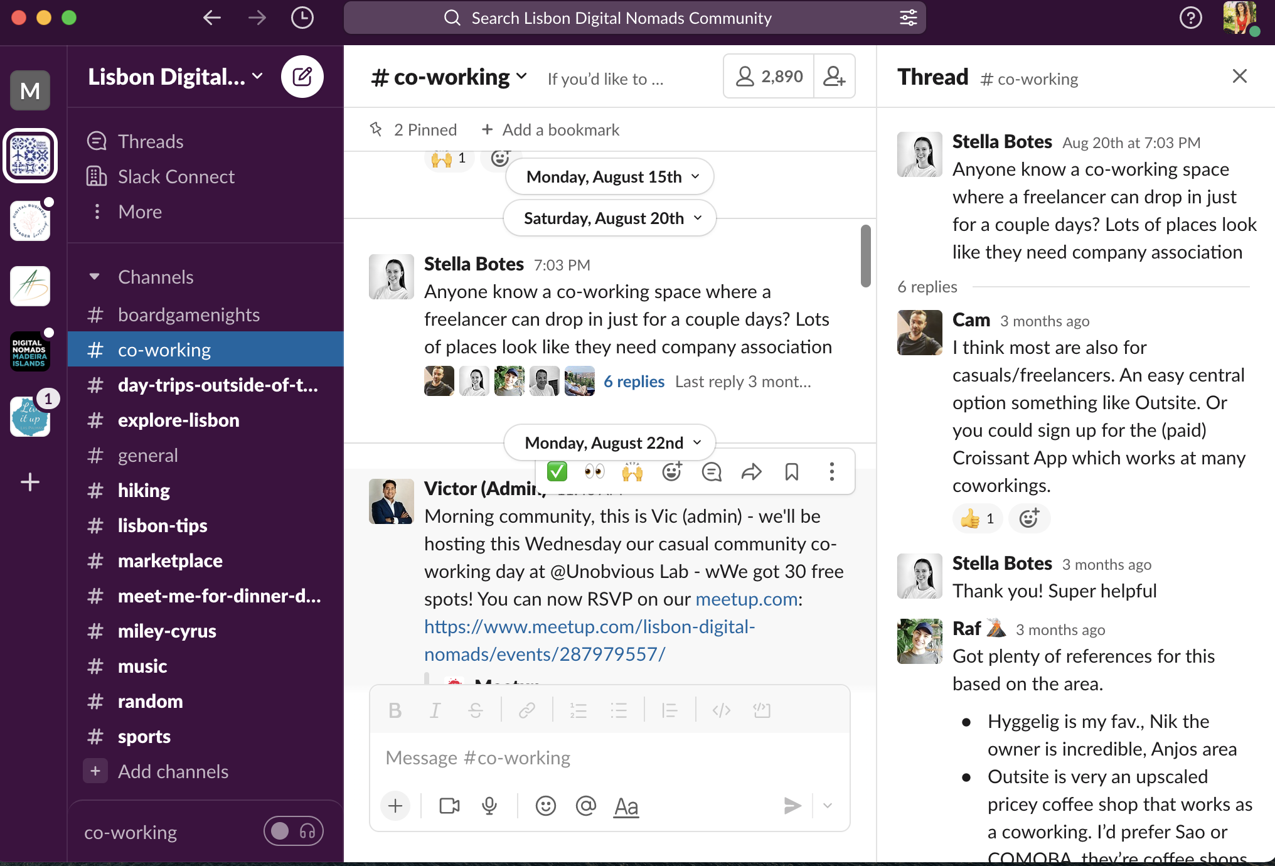This screenshot has height=866, width=1275.
Task: Click the bold formatting icon
Action: [395, 710]
